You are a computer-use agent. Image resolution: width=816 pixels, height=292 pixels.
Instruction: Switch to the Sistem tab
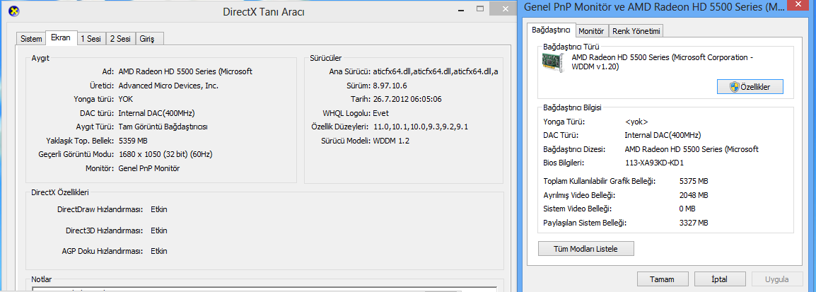tap(31, 38)
